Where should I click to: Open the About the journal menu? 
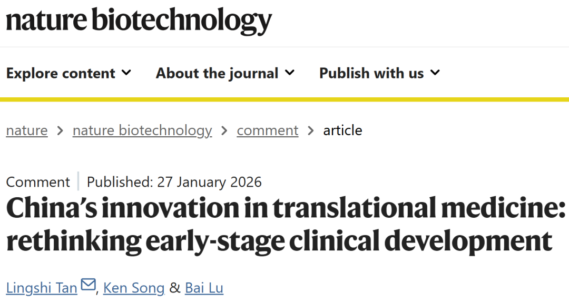point(217,73)
